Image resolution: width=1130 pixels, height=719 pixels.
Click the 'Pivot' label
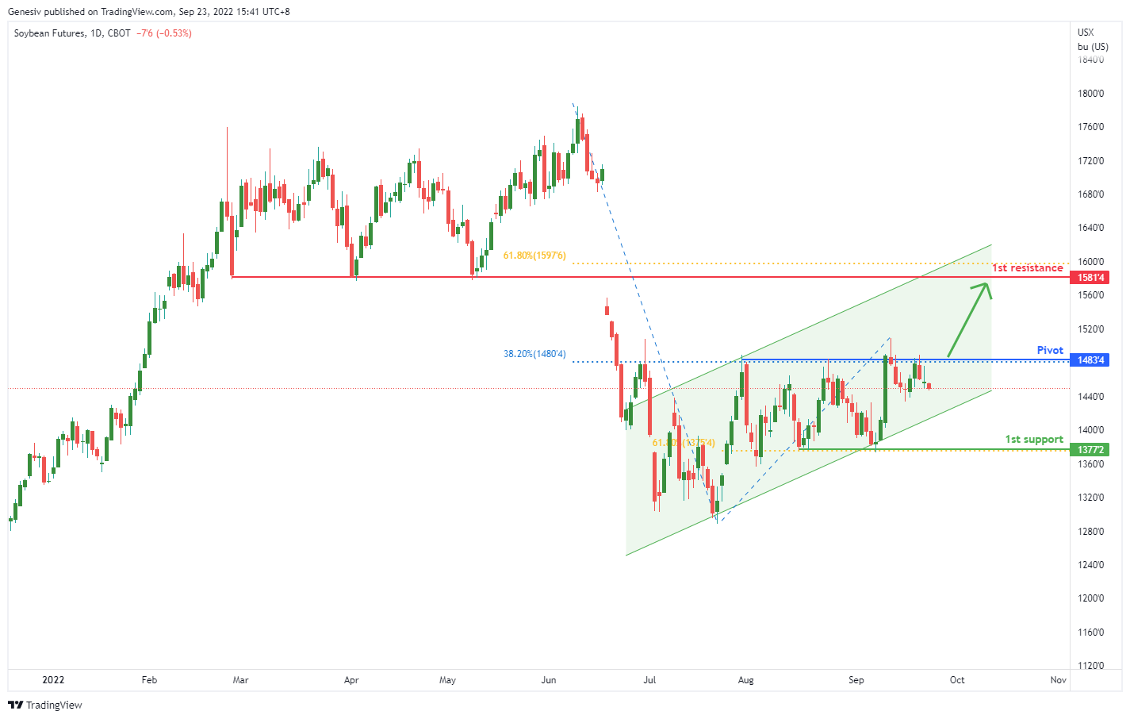(1050, 350)
